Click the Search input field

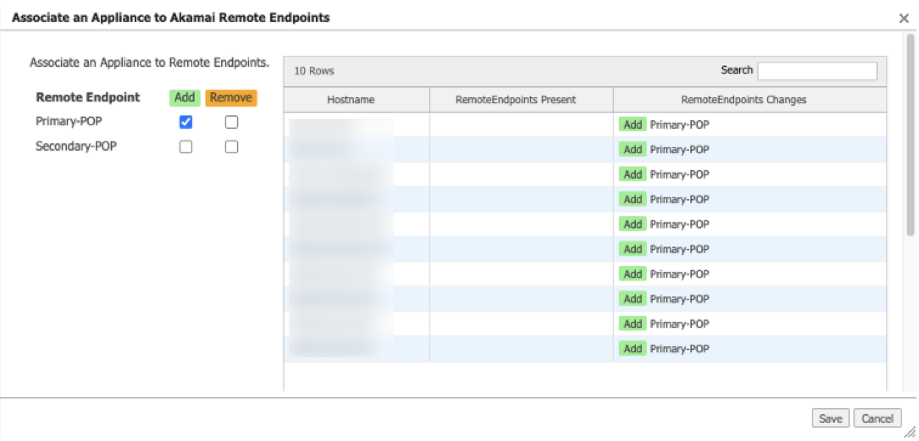click(x=817, y=70)
